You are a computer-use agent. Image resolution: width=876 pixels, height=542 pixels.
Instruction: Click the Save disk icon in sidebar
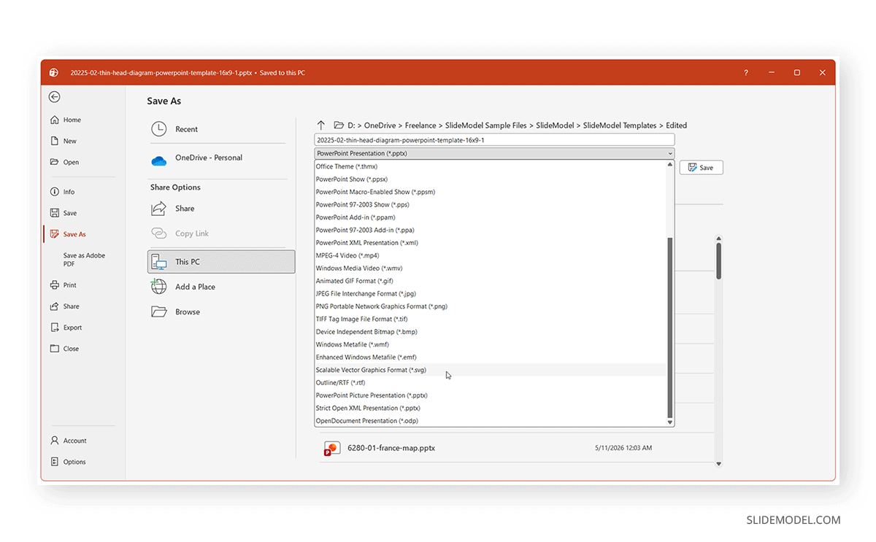click(55, 213)
